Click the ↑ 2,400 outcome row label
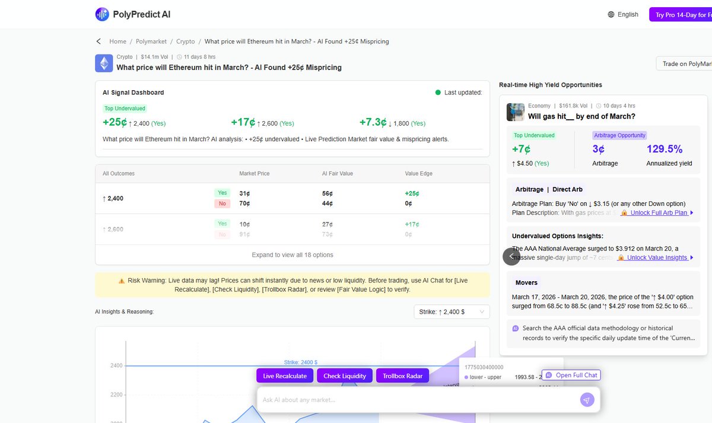 [113, 198]
